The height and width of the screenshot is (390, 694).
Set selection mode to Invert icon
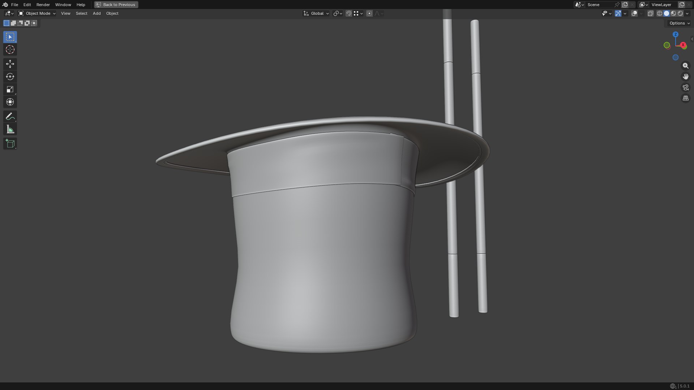tap(27, 23)
